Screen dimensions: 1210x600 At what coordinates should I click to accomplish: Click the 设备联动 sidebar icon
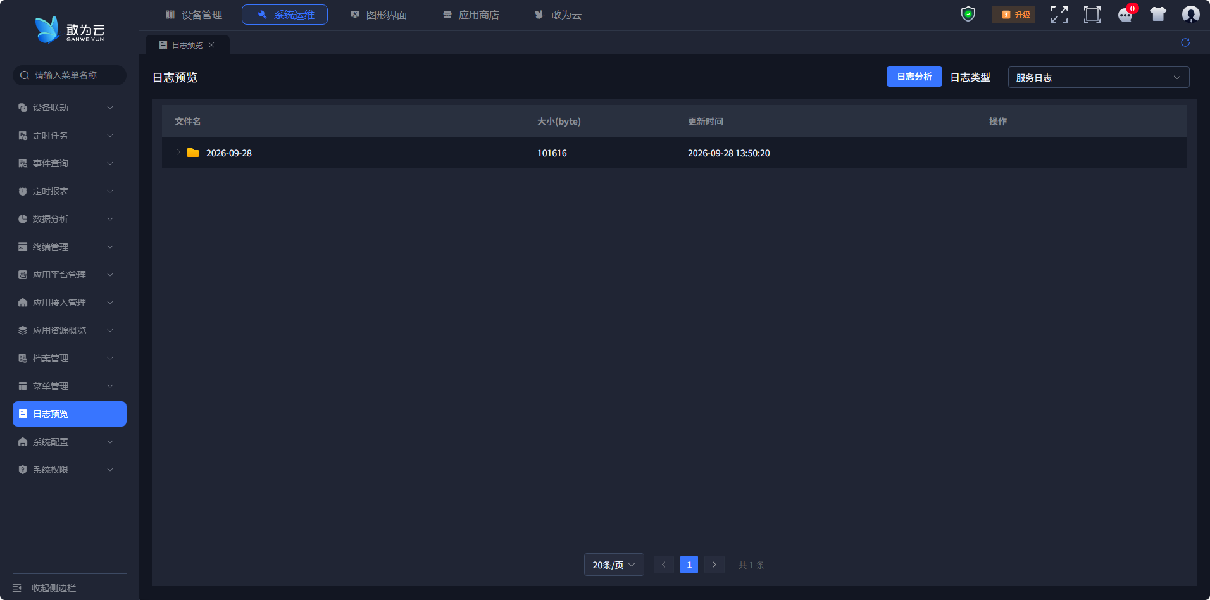23,108
